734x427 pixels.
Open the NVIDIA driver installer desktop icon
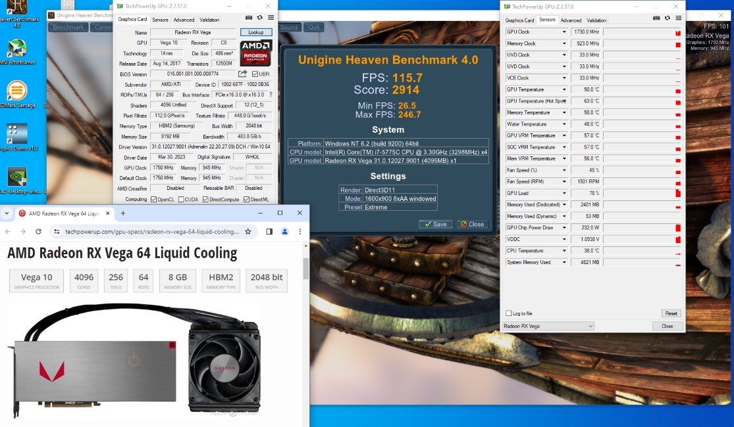point(17,181)
